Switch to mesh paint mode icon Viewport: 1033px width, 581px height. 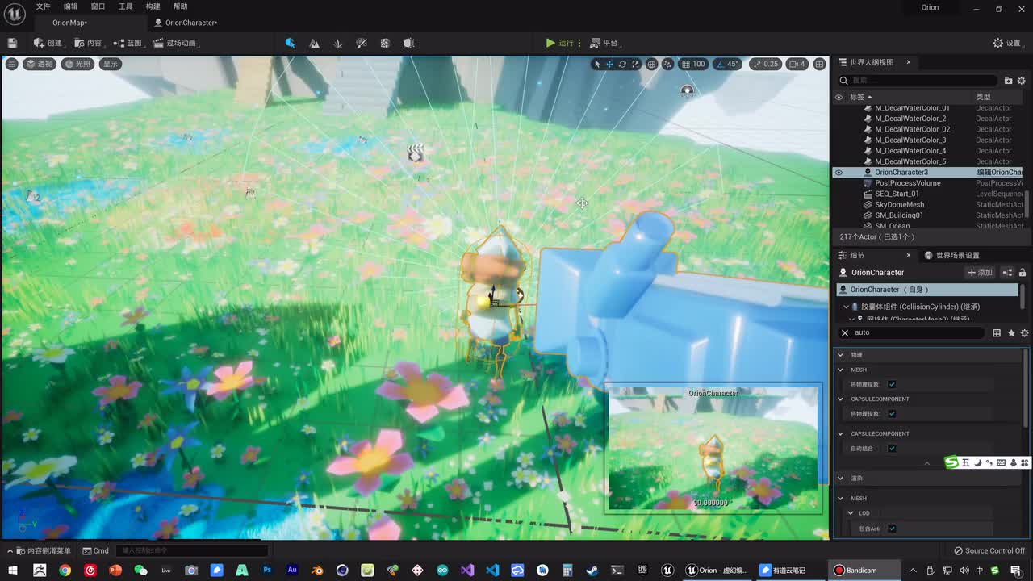(x=362, y=43)
